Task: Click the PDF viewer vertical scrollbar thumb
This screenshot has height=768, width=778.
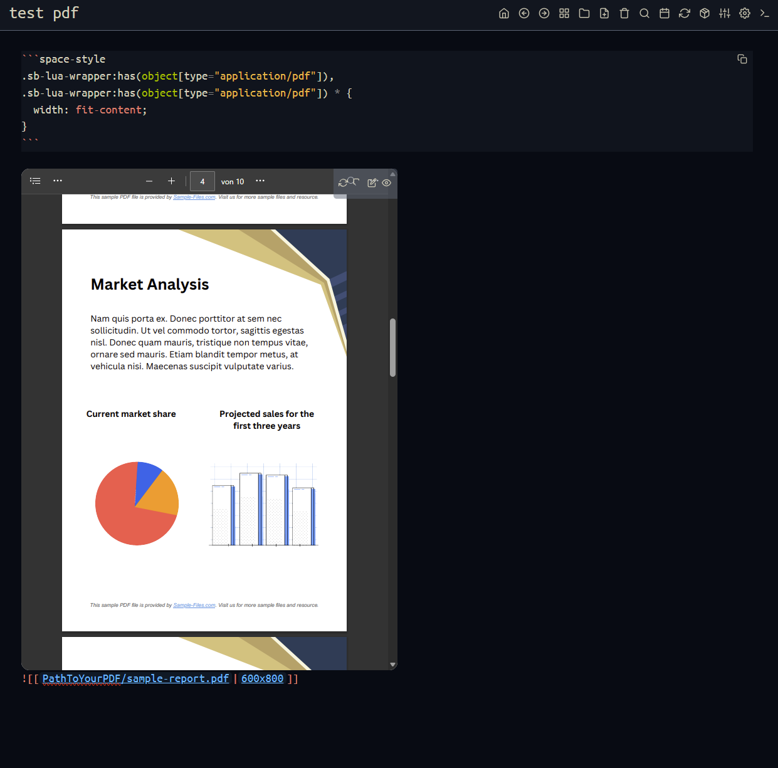Action: (392, 347)
